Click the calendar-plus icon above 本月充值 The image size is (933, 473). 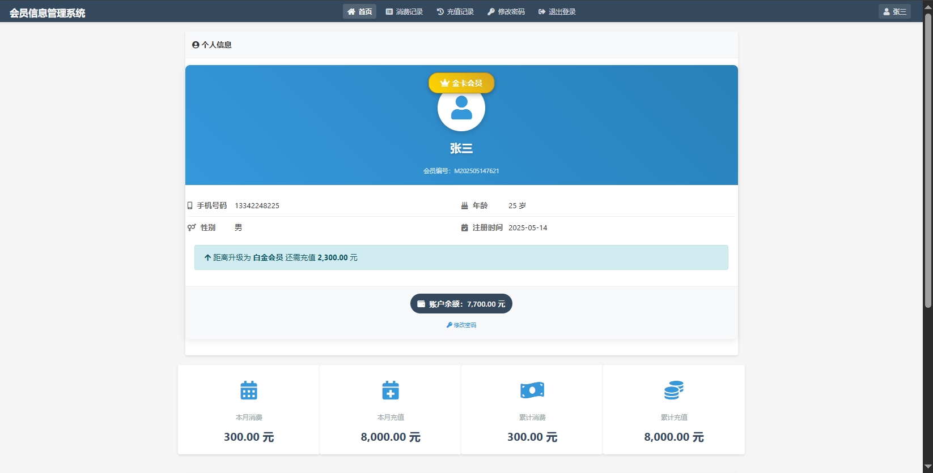(391, 390)
